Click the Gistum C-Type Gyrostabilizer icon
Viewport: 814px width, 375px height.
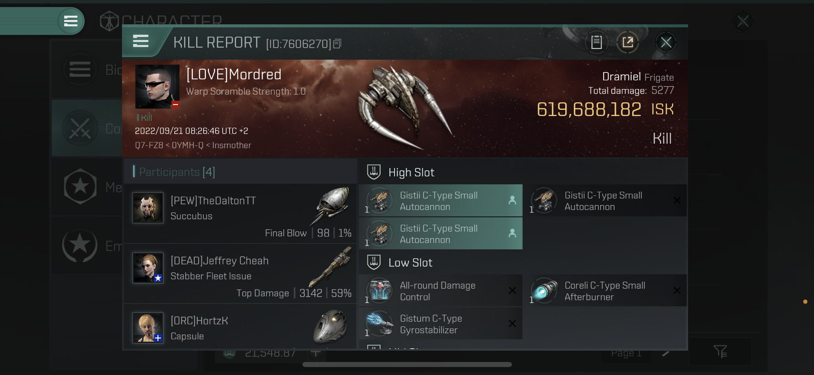pos(379,324)
